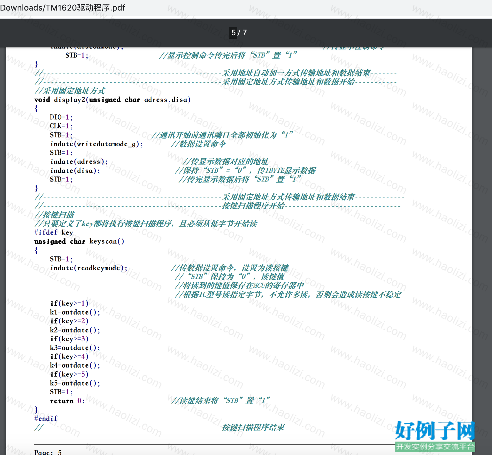Click the divider comment '按键扫描程序开始'

point(253,206)
